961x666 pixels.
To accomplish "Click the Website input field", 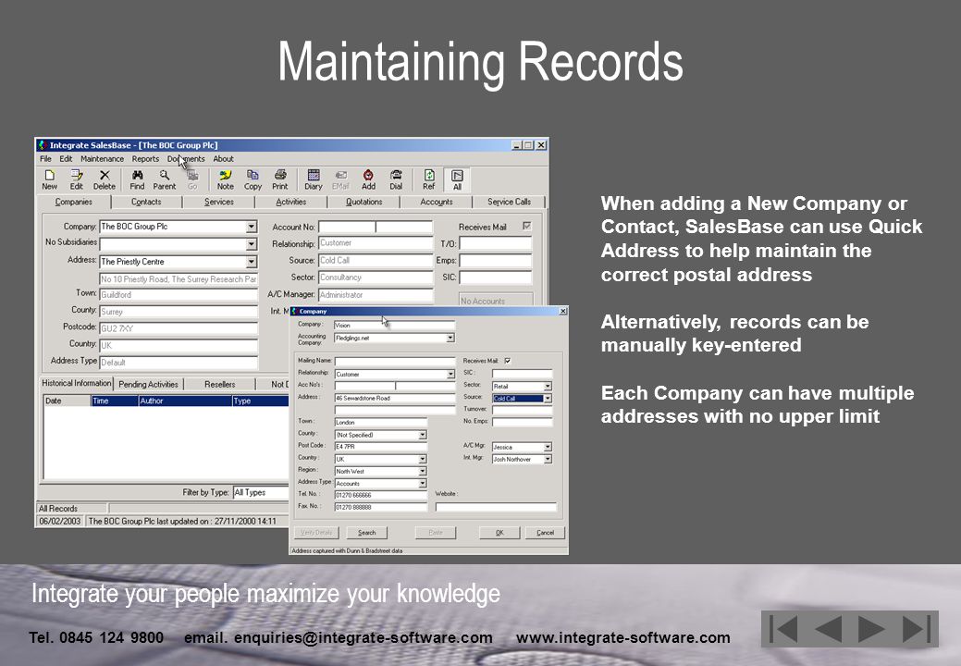I will coord(496,507).
